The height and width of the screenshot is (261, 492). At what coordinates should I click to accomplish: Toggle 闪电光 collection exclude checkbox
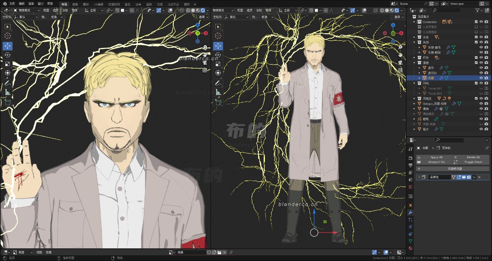(476, 98)
